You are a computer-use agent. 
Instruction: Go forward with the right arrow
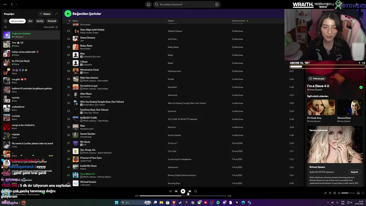(17, 4)
